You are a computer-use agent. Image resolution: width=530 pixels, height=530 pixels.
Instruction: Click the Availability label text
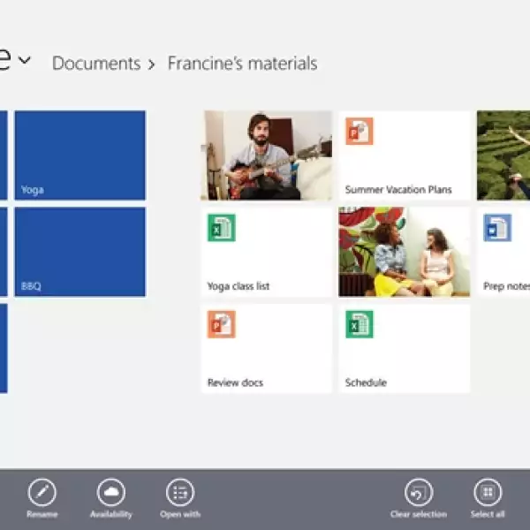(x=111, y=514)
